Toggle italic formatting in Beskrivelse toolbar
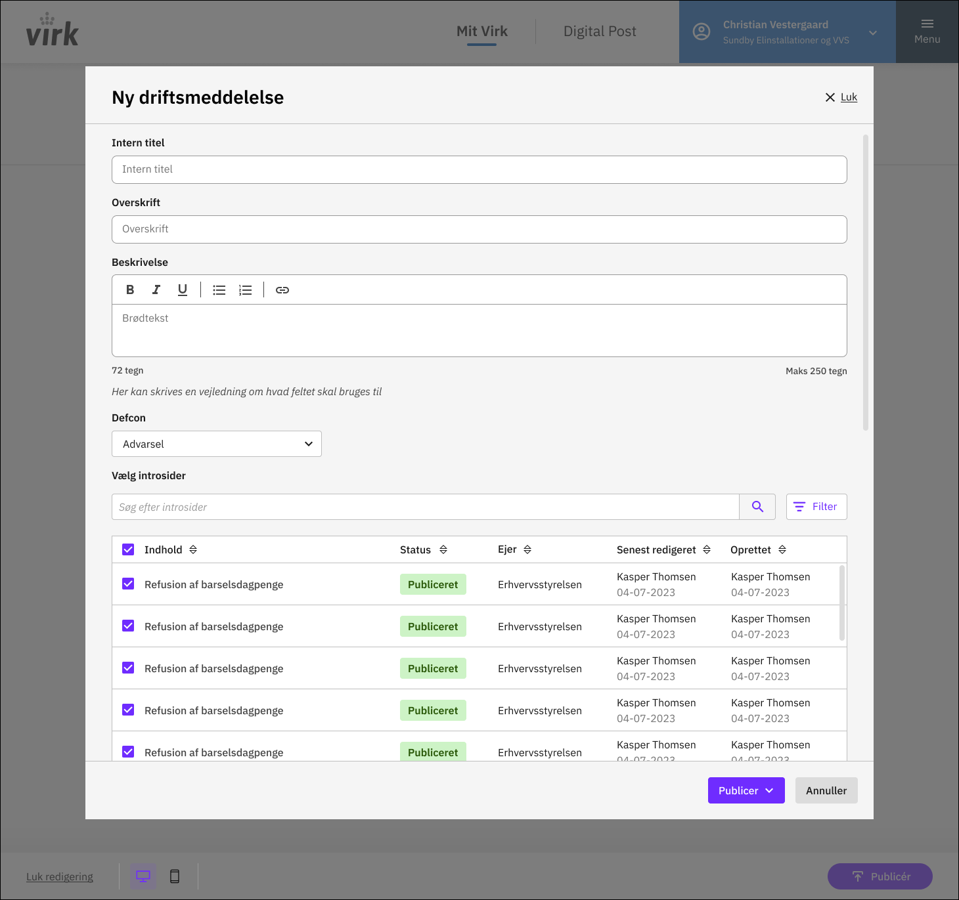This screenshot has height=900, width=959. pyautogui.click(x=156, y=289)
